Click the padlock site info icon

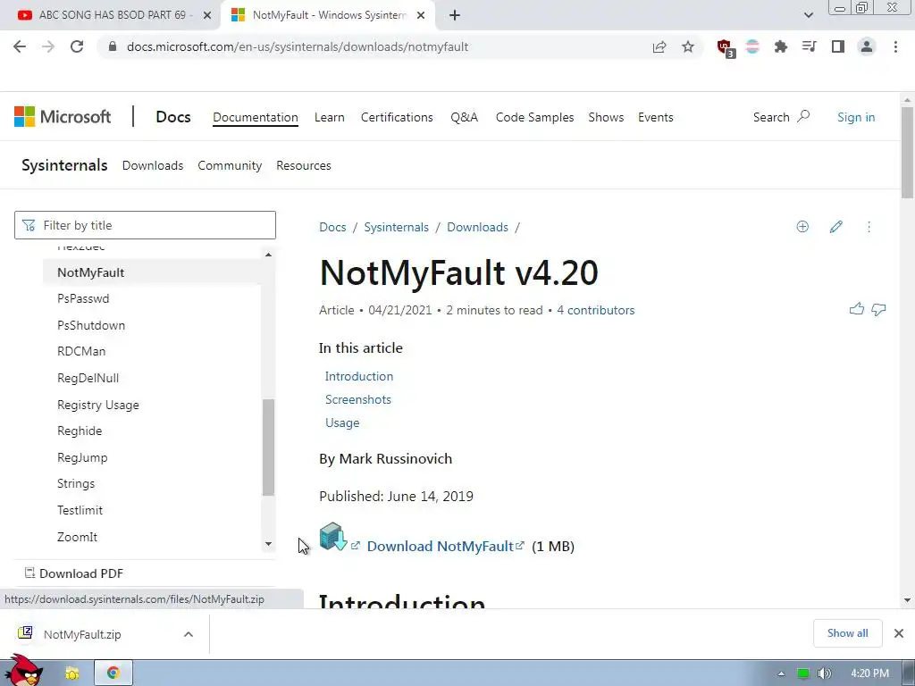[x=113, y=46]
